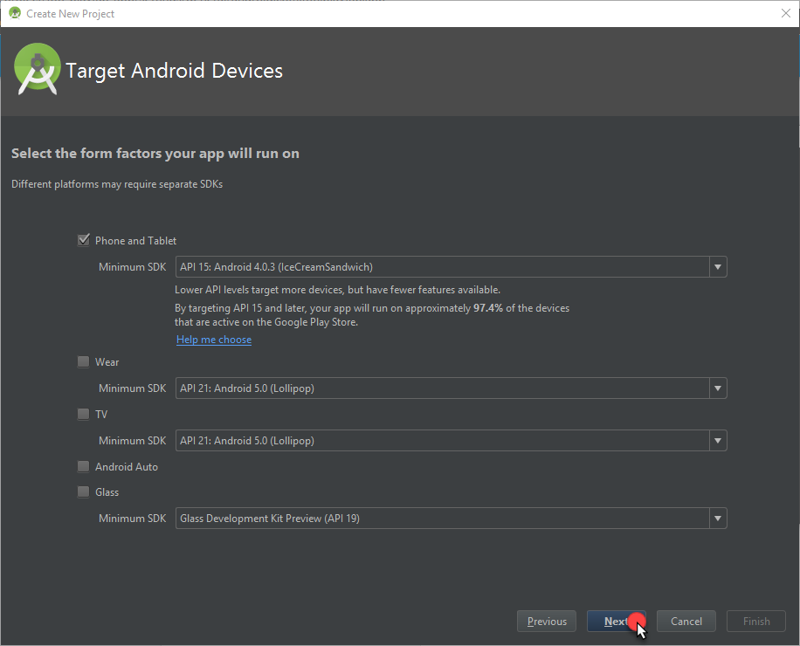800x646 pixels.
Task: Click the Previous button
Action: 546,621
